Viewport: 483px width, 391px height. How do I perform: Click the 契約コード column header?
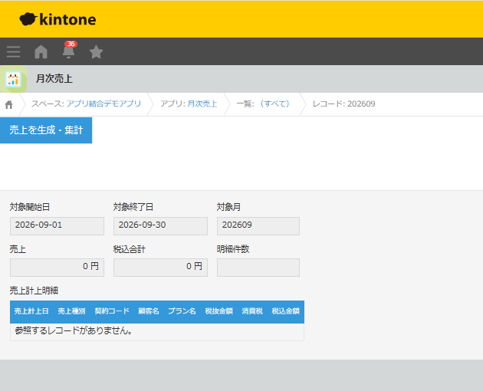[112, 311]
